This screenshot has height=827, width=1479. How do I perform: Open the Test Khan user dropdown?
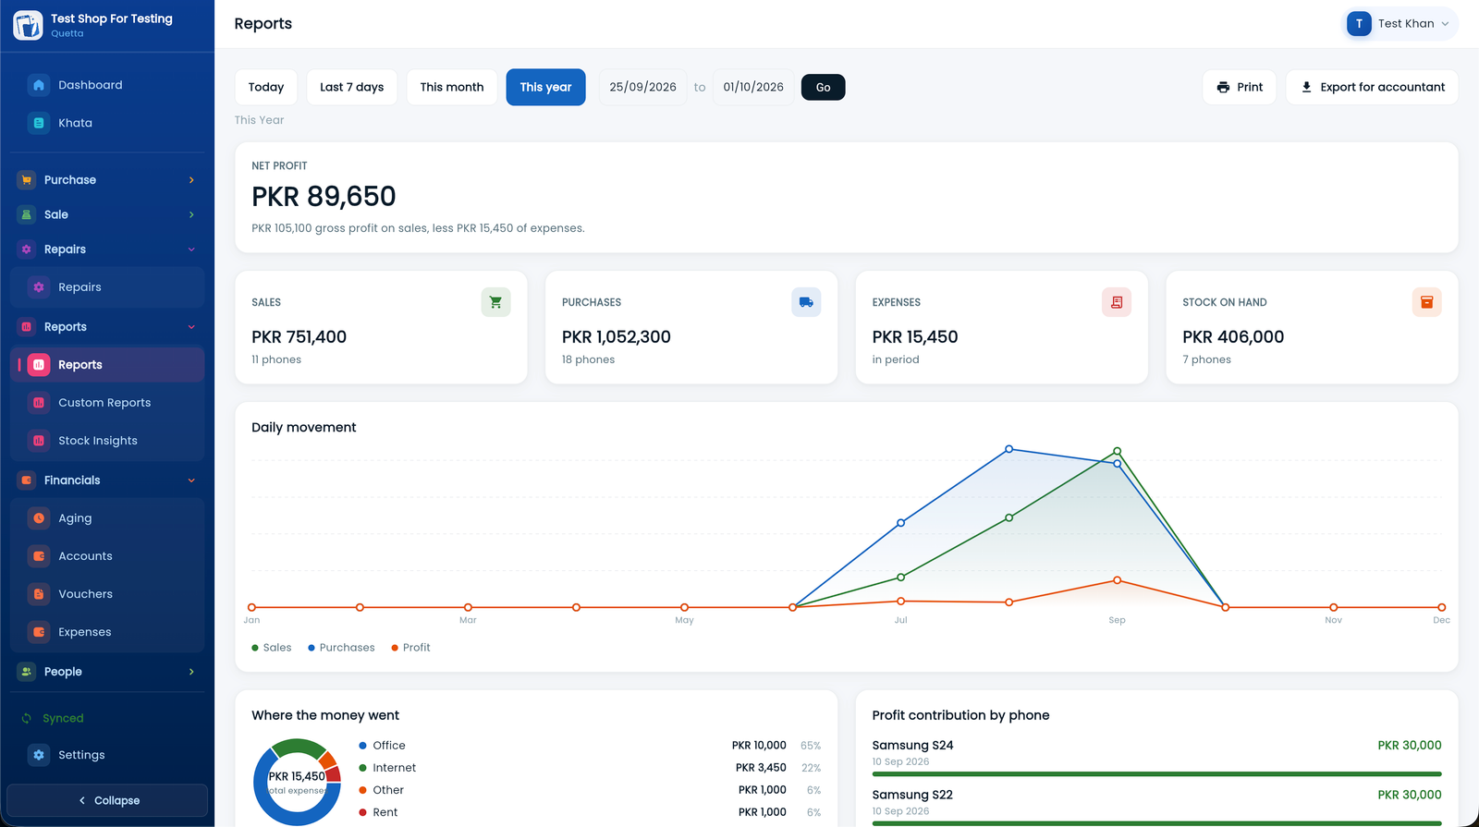coord(1400,24)
